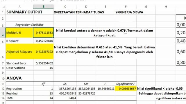The width and height of the screenshot is (186, 104).
Task: Select the Observations label cell
Action: click(x=19, y=68)
